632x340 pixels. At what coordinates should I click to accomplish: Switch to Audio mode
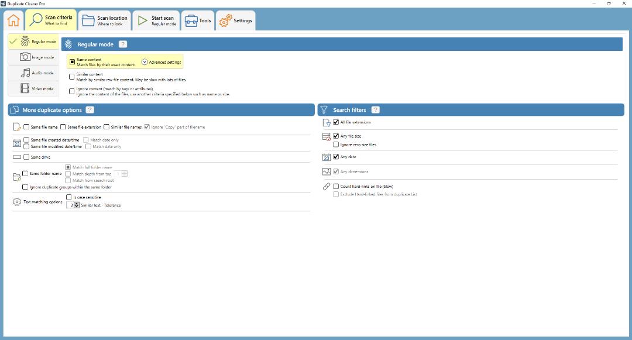33,73
